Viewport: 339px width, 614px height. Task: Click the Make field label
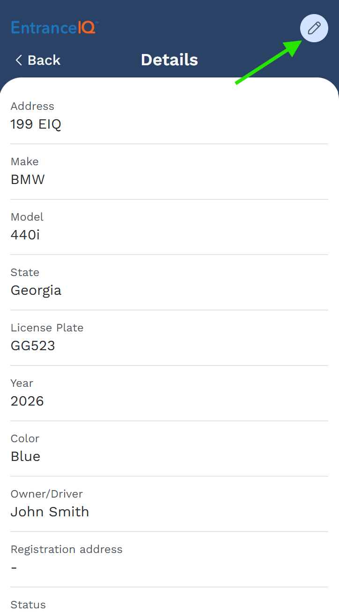pyautogui.click(x=24, y=161)
